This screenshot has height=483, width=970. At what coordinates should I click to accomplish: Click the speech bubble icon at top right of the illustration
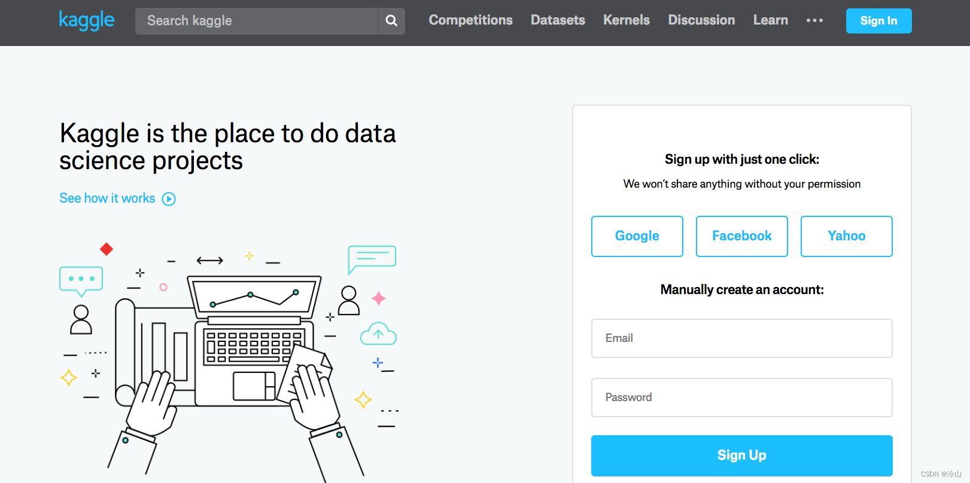tap(372, 258)
